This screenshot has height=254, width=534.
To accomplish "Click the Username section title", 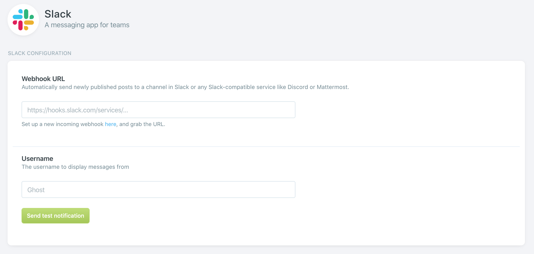I will click(x=37, y=158).
